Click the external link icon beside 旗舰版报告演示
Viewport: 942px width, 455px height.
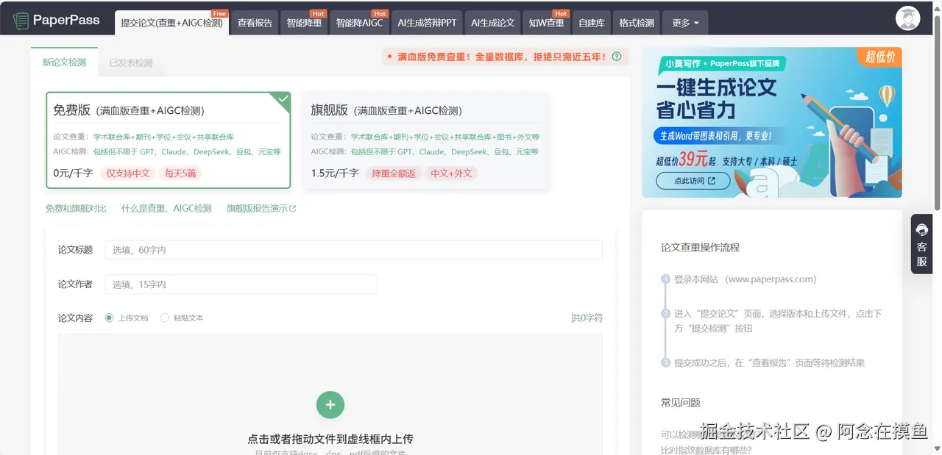[293, 209]
